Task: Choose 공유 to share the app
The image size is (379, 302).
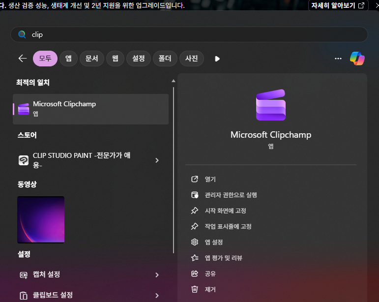Action: pos(210,273)
